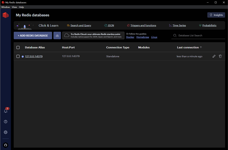Open the Probabilistic tutorial link
The width and height of the screenshot is (228, 150).
209,25
